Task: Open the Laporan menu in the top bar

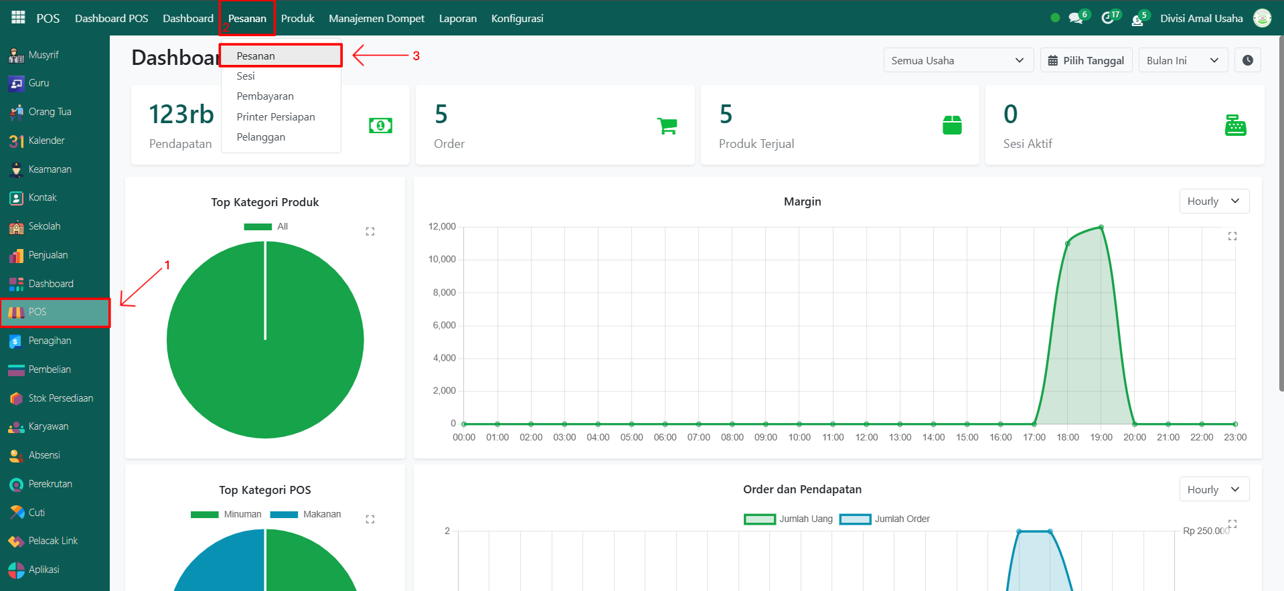Action: [x=458, y=18]
